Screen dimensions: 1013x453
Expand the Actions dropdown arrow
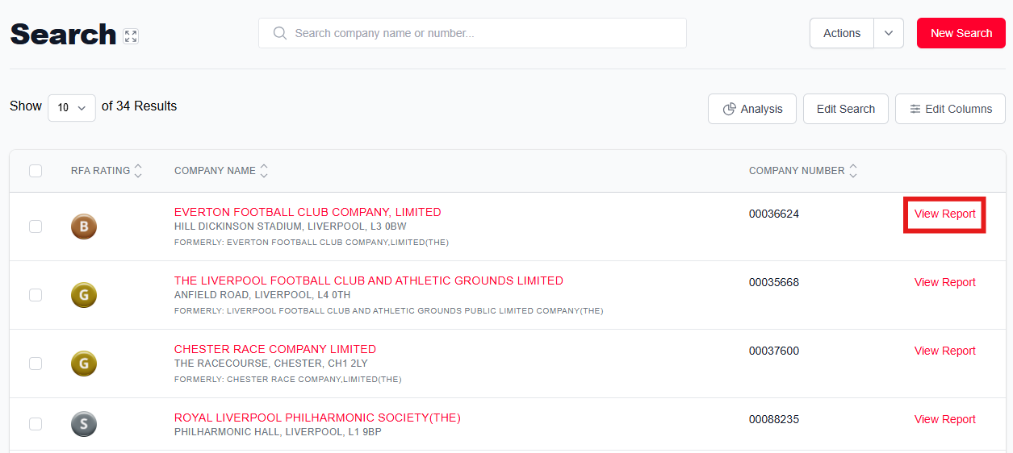coord(889,33)
